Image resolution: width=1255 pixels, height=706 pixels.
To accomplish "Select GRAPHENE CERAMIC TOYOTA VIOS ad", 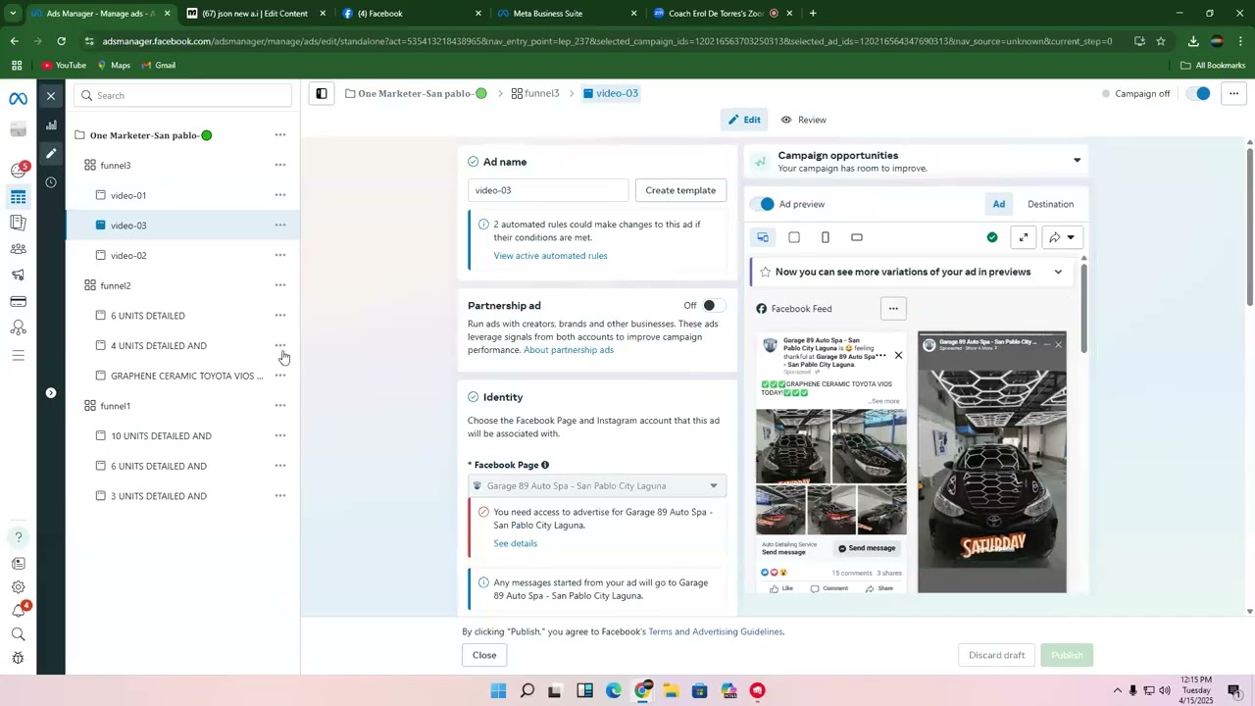I will click(186, 376).
